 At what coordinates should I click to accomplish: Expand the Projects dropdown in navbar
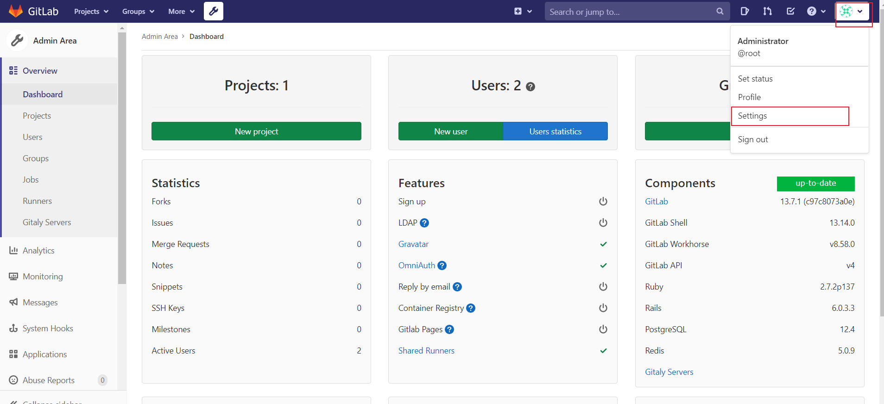pyautogui.click(x=91, y=11)
